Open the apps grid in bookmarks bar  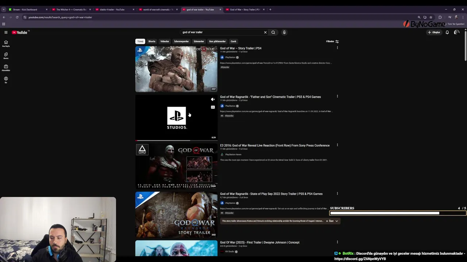(x=4, y=24)
